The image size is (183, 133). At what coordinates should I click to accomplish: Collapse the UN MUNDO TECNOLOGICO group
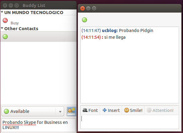2,13
